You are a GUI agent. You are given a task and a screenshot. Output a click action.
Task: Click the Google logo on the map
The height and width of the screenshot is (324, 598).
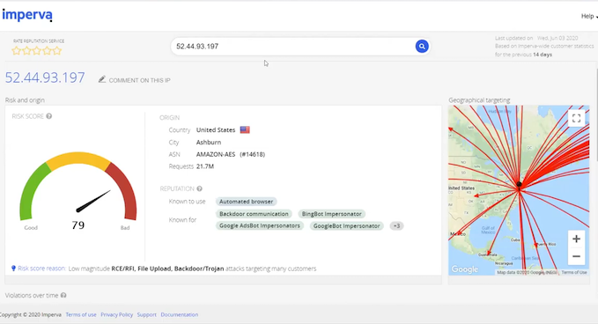(x=464, y=269)
